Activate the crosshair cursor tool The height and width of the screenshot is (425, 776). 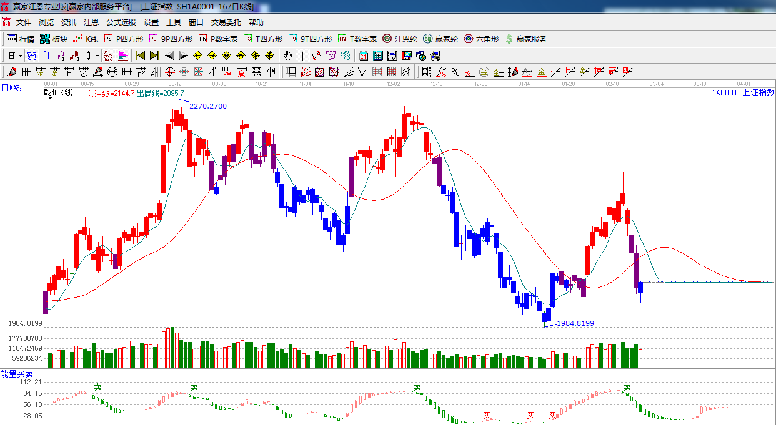click(302, 56)
